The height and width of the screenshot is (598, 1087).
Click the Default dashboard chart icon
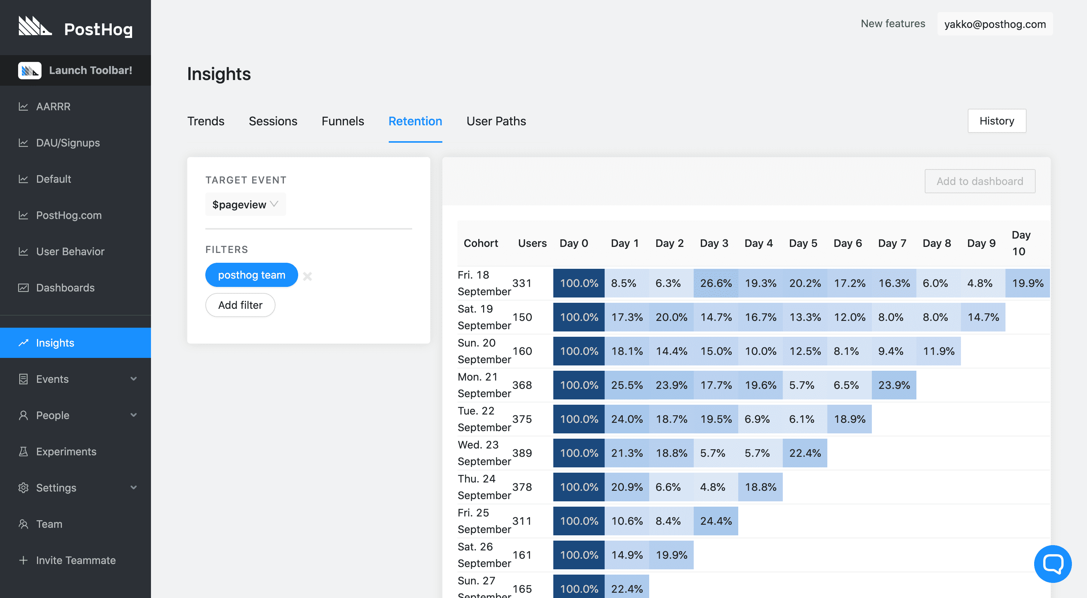point(23,179)
